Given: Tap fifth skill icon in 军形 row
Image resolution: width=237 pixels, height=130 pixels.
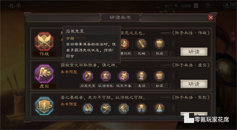Looking at the screenshot, I should 159,108.
